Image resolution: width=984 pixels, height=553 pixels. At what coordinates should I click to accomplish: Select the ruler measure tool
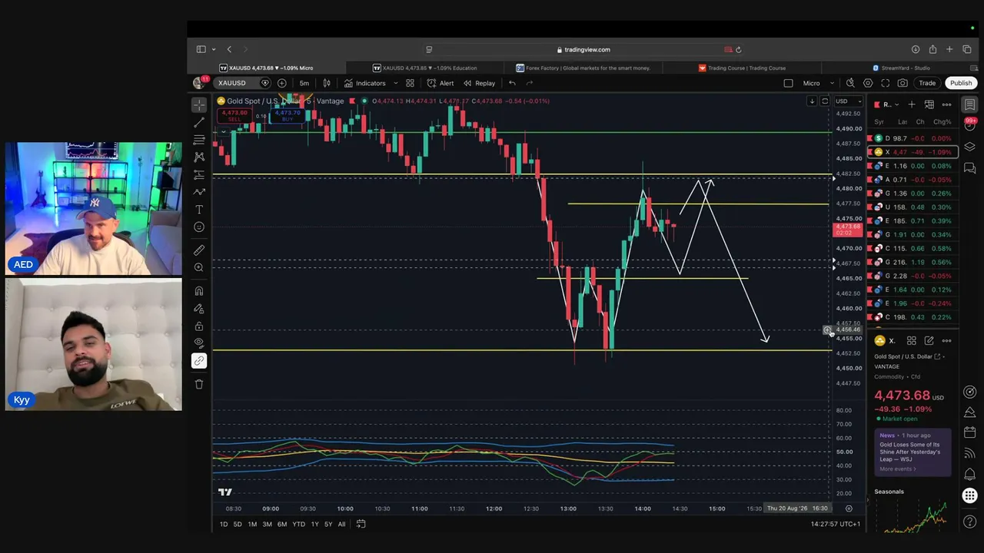[x=199, y=250]
